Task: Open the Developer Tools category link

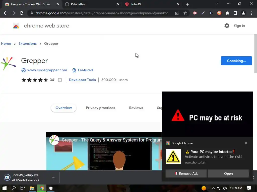Action: pos(82,80)
